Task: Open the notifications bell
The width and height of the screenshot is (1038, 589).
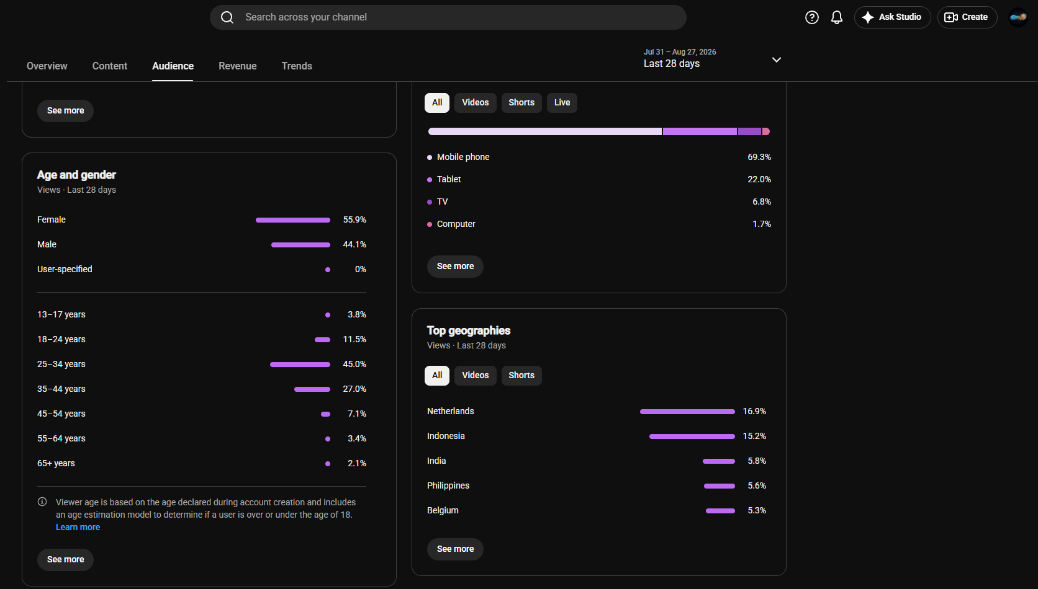Action: [837, 17]
